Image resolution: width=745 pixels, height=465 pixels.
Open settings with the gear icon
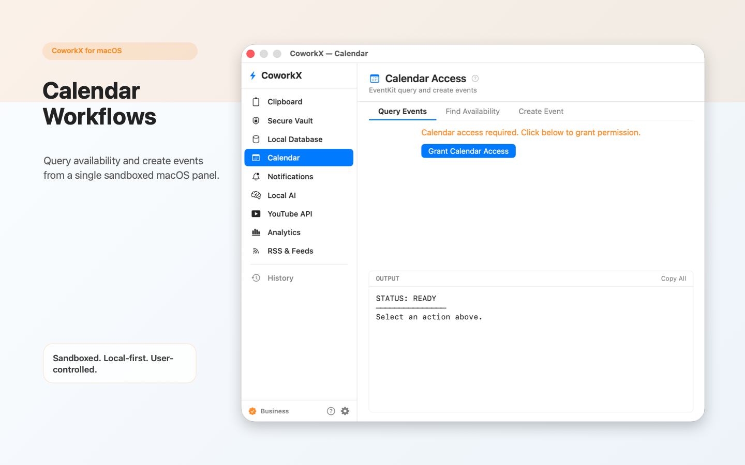point(345,411)
